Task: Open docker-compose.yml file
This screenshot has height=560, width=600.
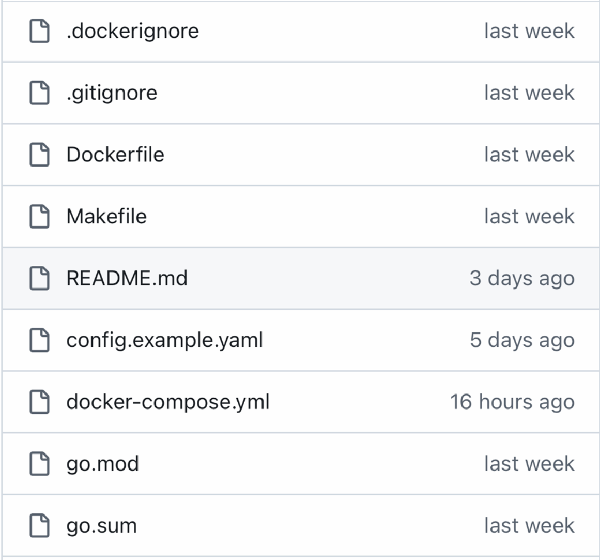Action: [x=168, y=402]
